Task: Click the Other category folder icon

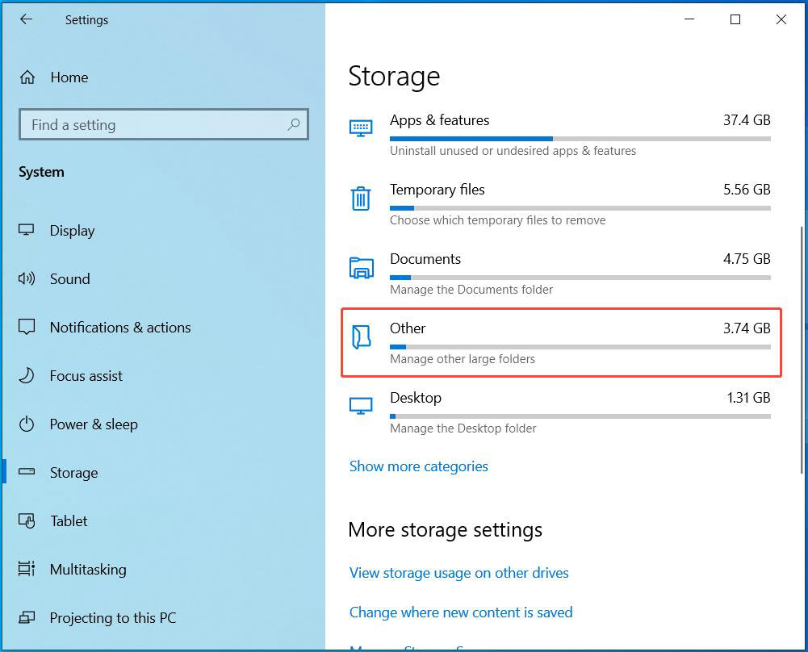Action: point(360,336)
